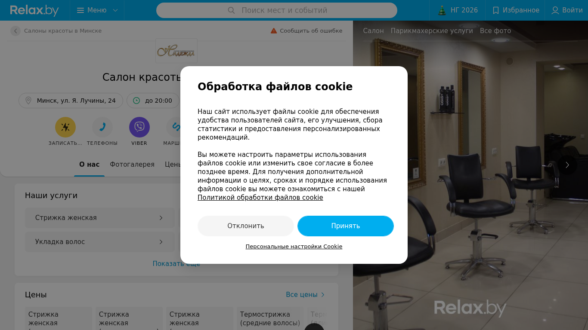
Task: Open the Viber contact icon
Action: click(139, 127)
